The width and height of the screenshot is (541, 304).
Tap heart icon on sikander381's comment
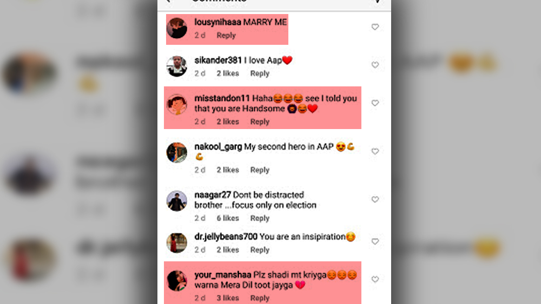[375, 65]
